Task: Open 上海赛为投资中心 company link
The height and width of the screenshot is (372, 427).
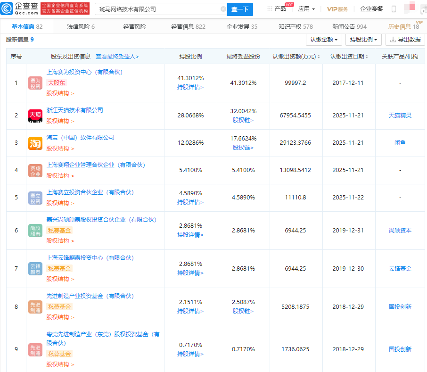Action: pos(84,72)
